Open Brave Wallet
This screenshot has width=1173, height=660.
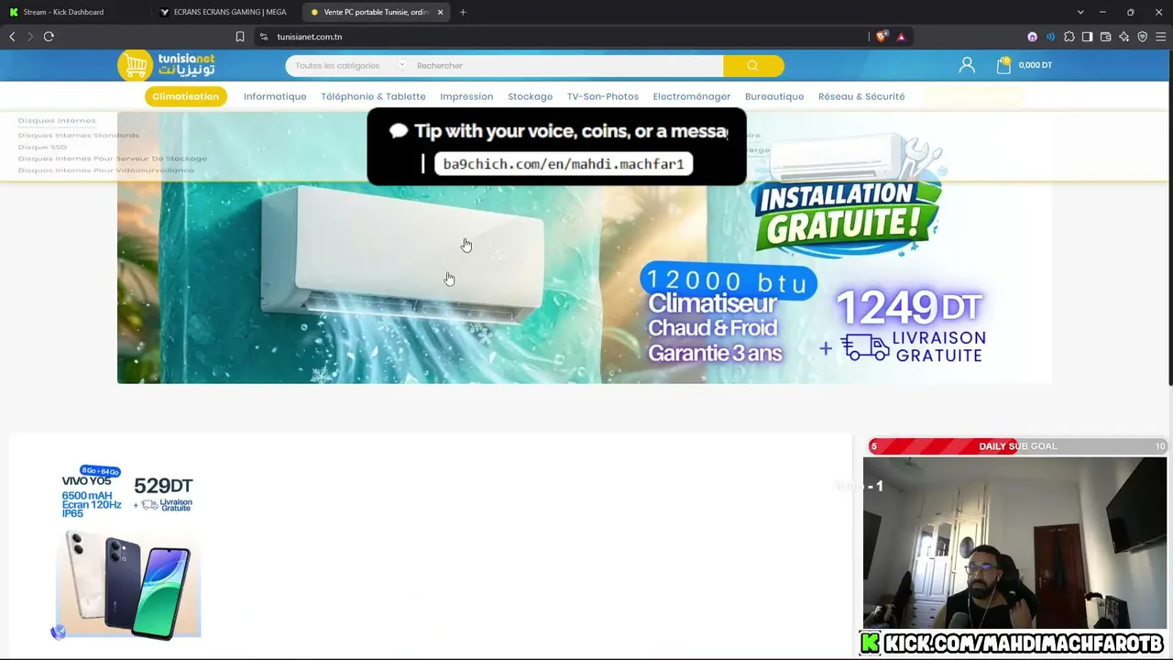point(1105,37)
